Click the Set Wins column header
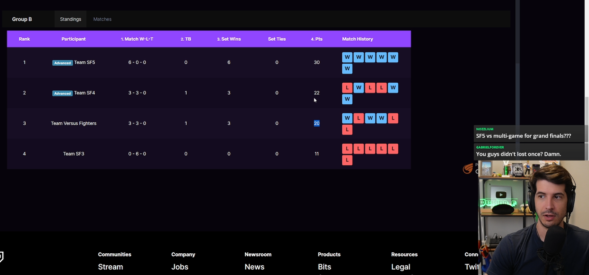 point(229,39)
